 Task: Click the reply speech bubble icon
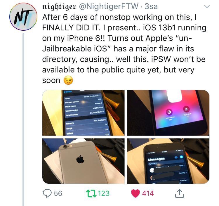[x=47, y=193]
